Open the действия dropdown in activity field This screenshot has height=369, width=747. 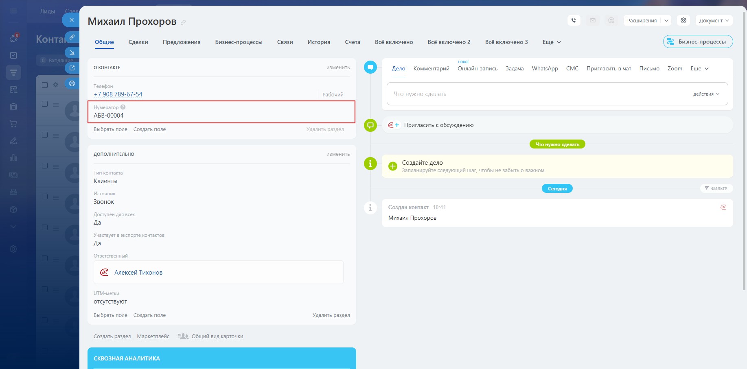tap(706, 94)
